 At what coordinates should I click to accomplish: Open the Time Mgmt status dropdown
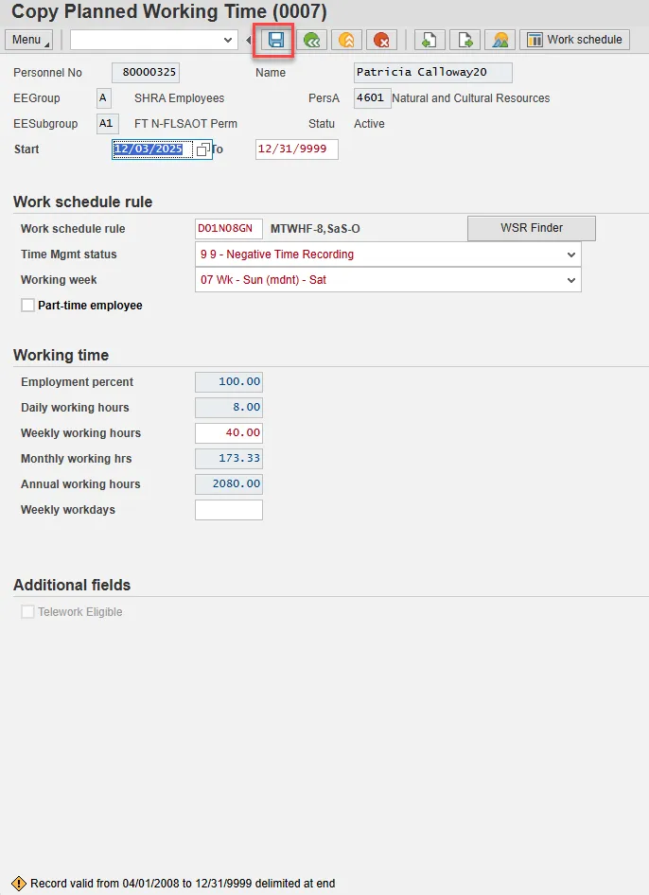click(x=570, y=254)
